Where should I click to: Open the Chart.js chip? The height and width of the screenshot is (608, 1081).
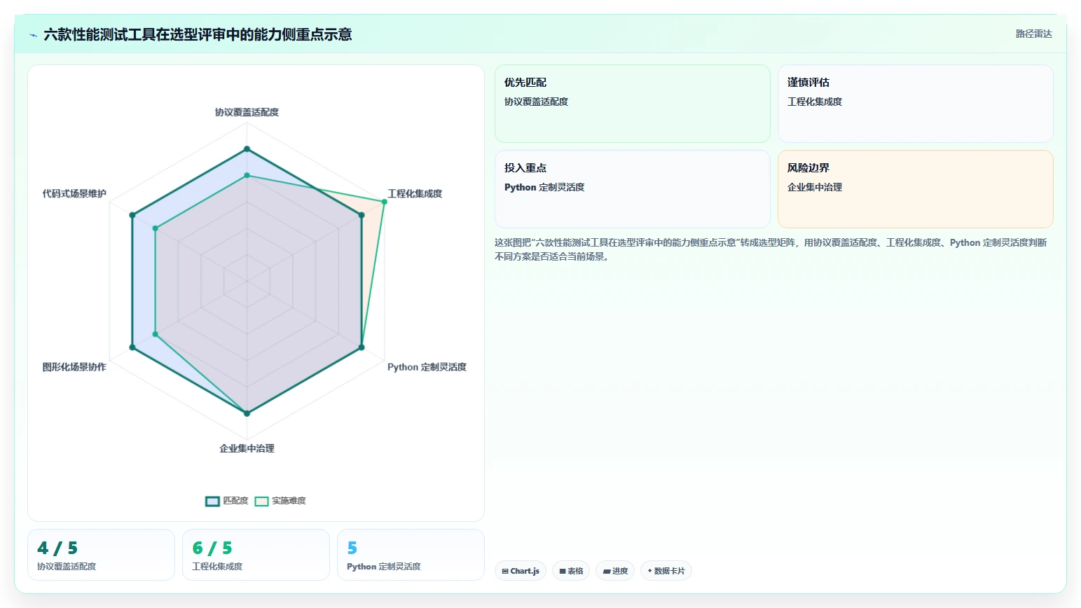521,571
